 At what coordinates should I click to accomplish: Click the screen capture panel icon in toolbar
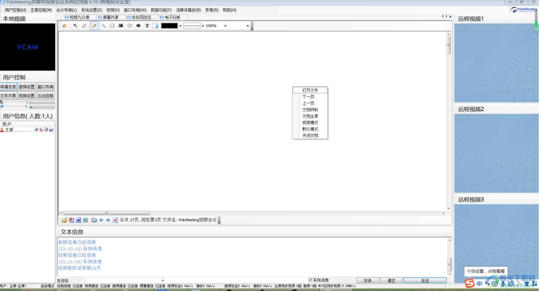[156, 26]
